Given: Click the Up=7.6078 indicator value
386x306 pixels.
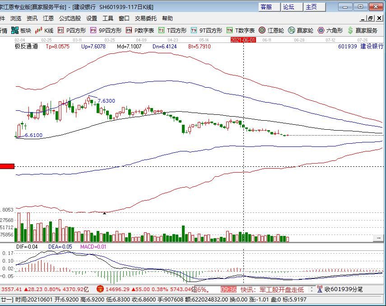Looking at the screenshot, I should click(93, 46).
